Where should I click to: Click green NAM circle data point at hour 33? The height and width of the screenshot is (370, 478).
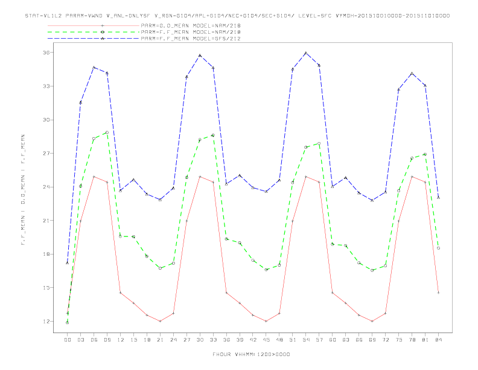click(213, 135)
